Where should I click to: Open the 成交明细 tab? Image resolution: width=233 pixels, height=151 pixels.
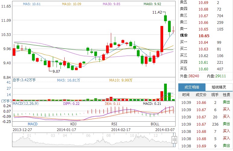click(x=192, y=87)
